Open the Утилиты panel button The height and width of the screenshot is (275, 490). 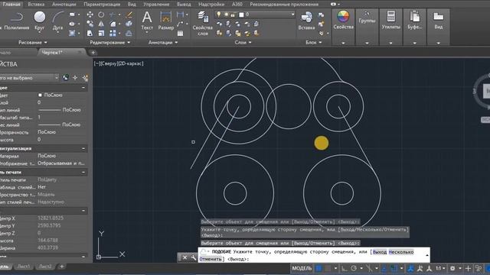click(x=390, y=27)
